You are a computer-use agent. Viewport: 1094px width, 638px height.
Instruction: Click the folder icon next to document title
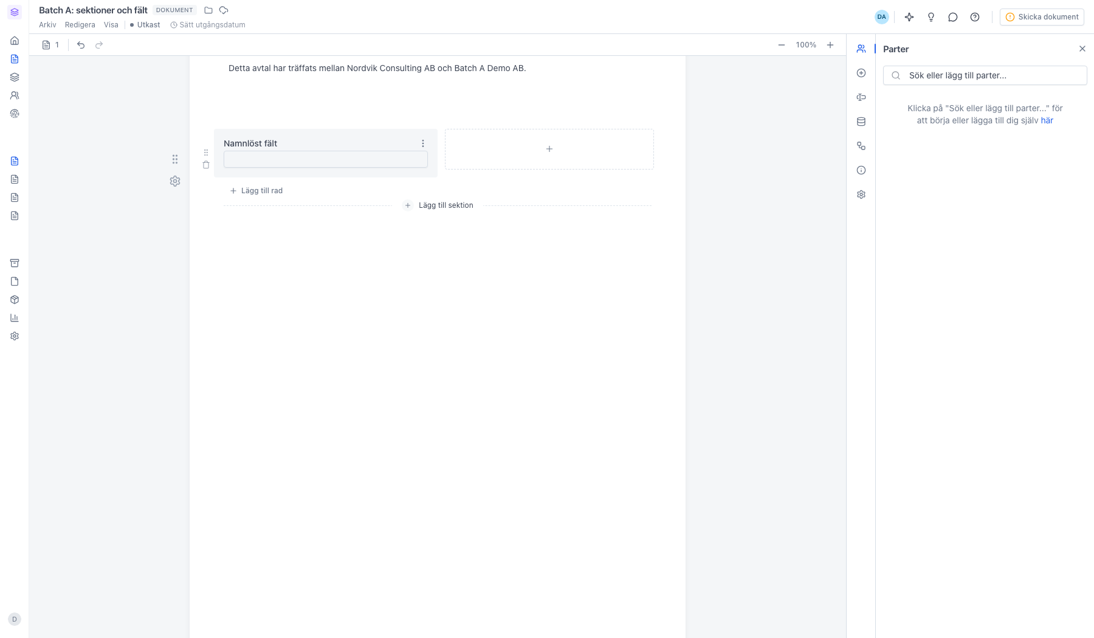(208, 10)
